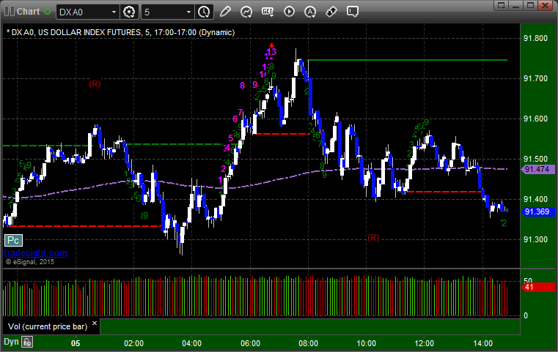Click the Dyn lock icon
Image resolution: width=558 pixels, height=352 pixels.
(27, 342)
